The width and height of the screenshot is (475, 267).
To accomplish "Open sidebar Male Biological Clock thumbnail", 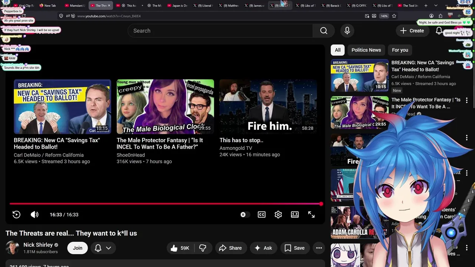I will point(359,112).
